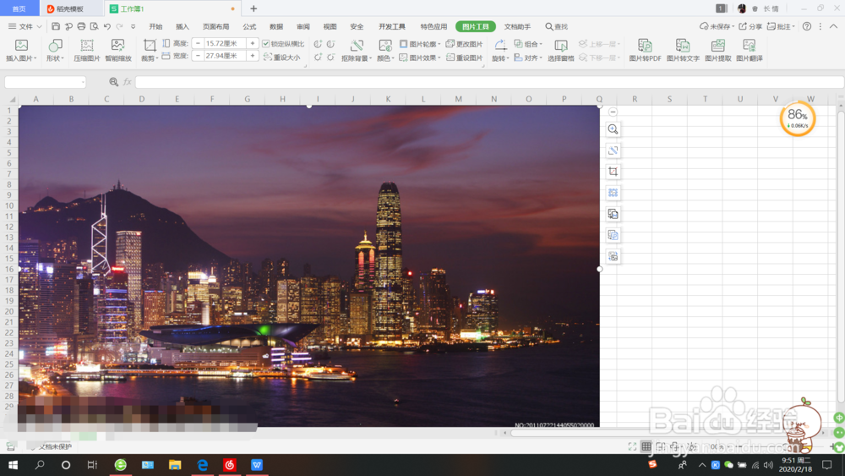Viewport: 845px width, 476px height.
Task: Compress the picture with 压缩图片
Action: [87, 50]
